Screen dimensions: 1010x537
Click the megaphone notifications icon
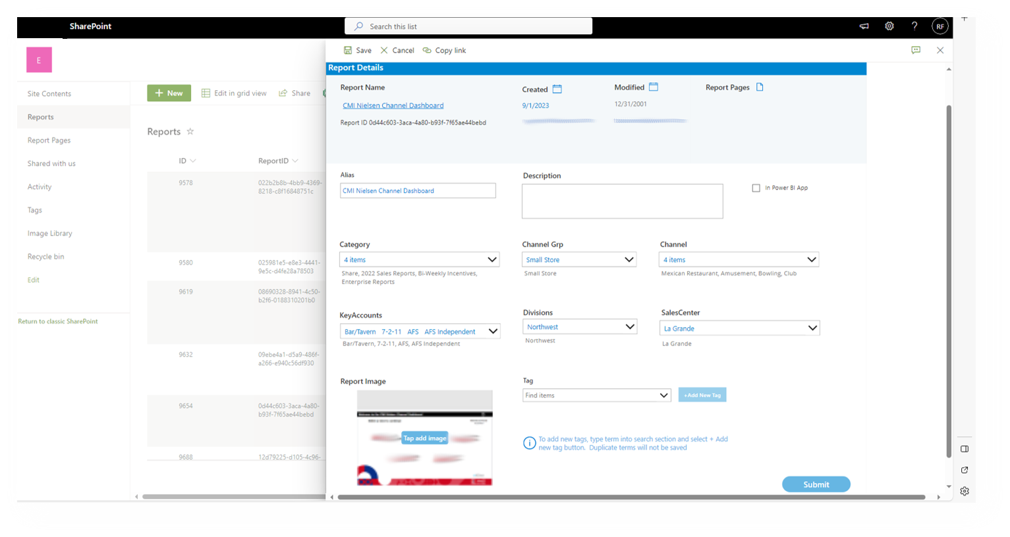coord(864,26)
